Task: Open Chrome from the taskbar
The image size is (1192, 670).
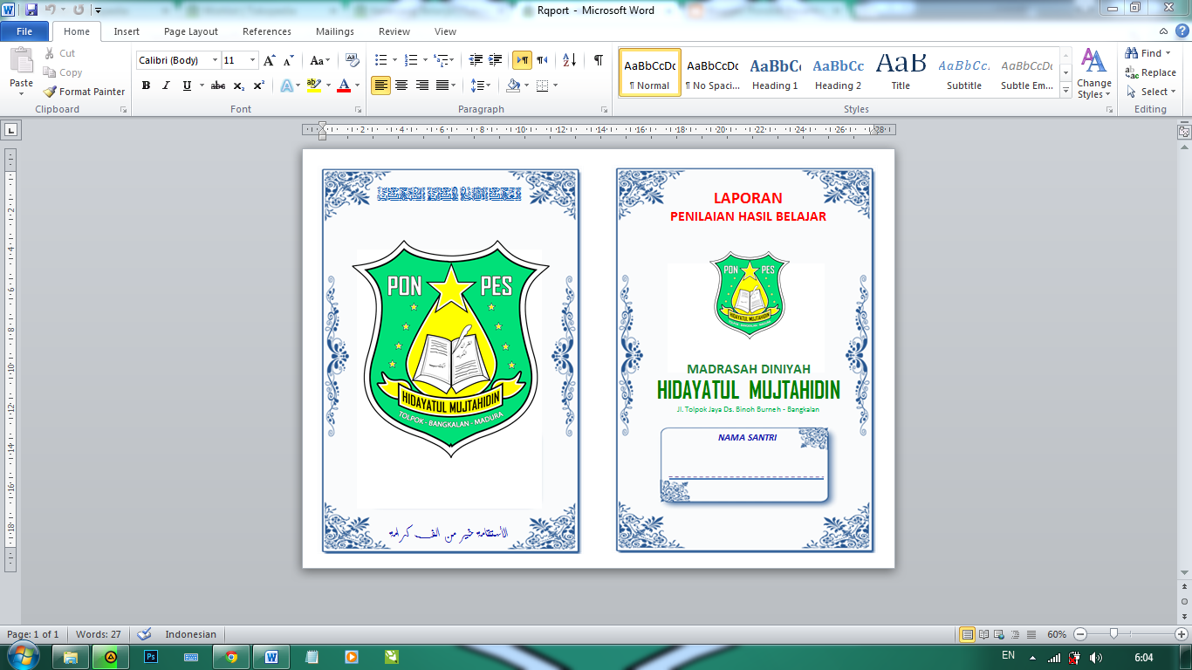Action: point(231,657)
